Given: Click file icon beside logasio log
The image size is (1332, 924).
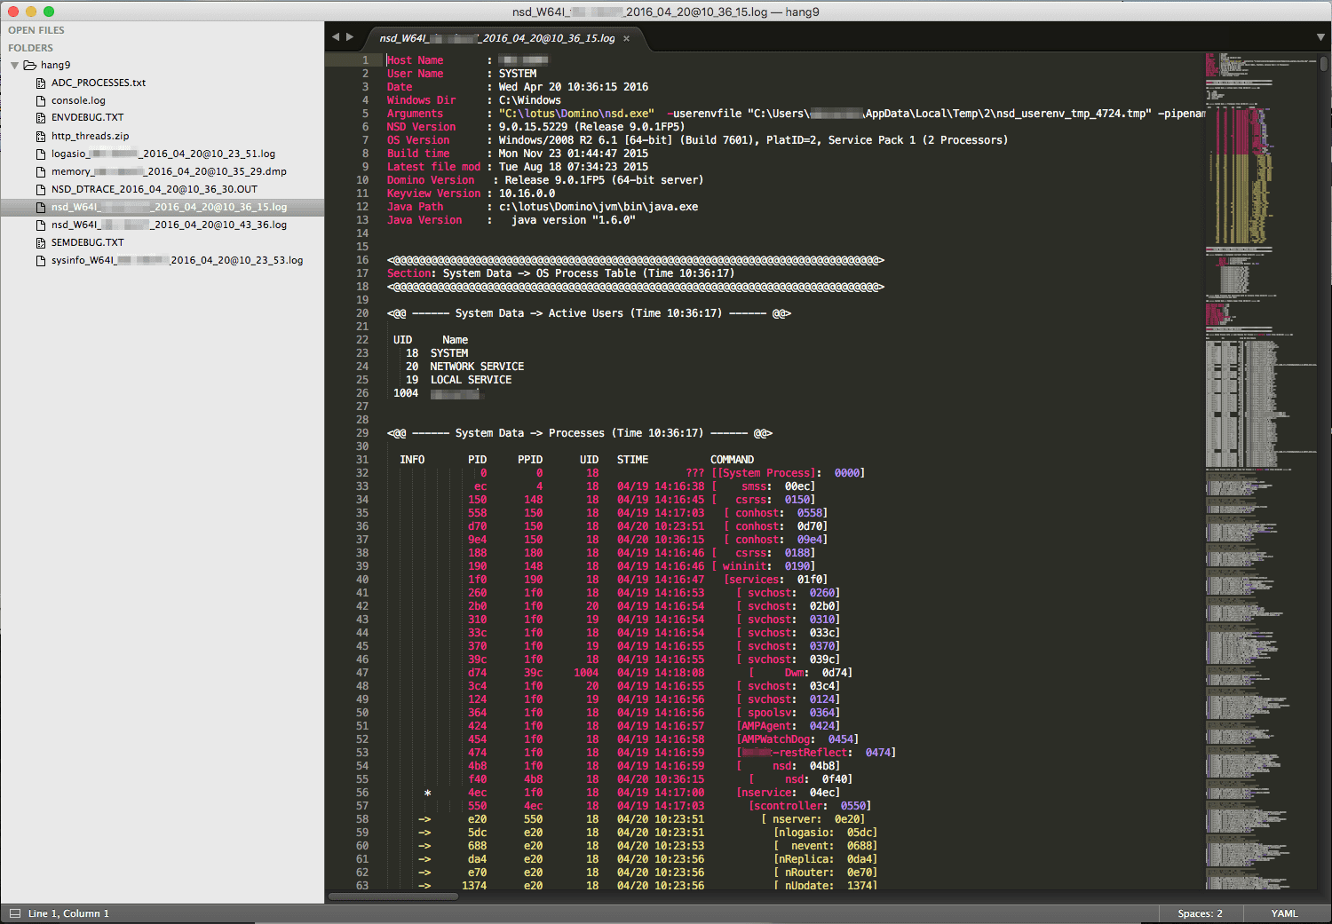Looking at the screenshot, I should pyautogui.click(x=41, y=154).
